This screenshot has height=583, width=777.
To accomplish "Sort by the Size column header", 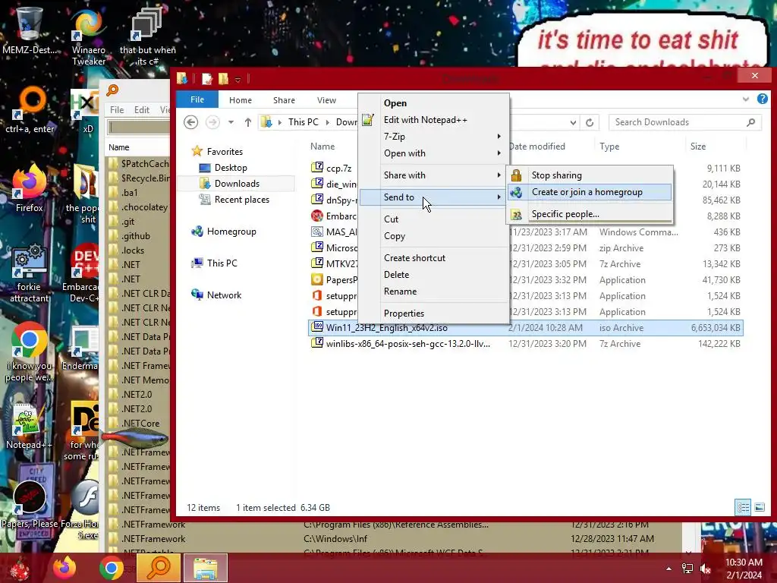I will click(x=698, y=147).
